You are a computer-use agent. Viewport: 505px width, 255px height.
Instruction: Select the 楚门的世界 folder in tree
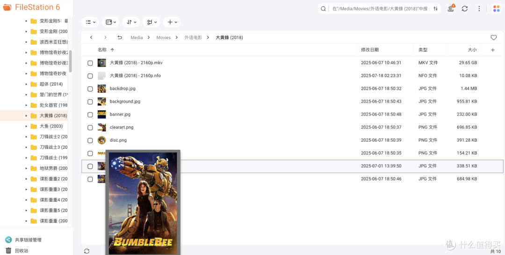pyautogui.click(x=53, y=95)
